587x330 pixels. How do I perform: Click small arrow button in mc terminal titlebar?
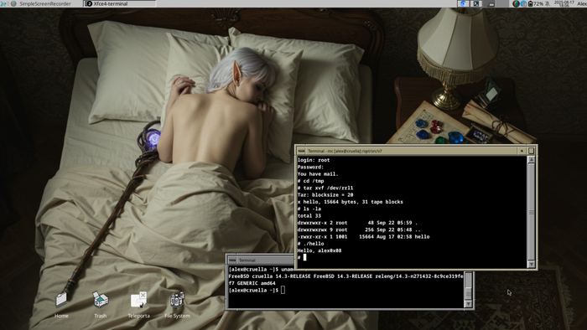coord(522,151)
